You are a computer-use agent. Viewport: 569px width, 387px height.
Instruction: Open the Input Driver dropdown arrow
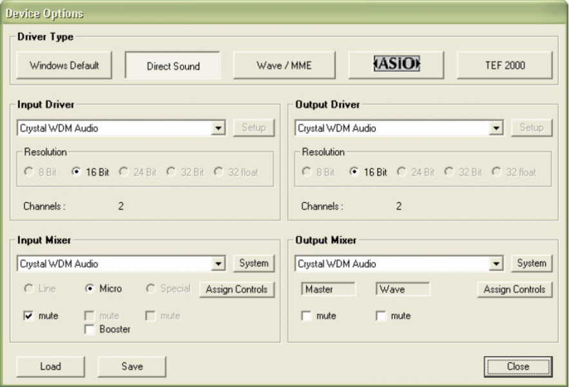218,128
